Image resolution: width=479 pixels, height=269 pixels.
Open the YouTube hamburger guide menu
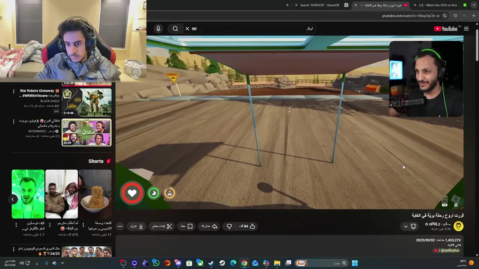pos(466,29)
